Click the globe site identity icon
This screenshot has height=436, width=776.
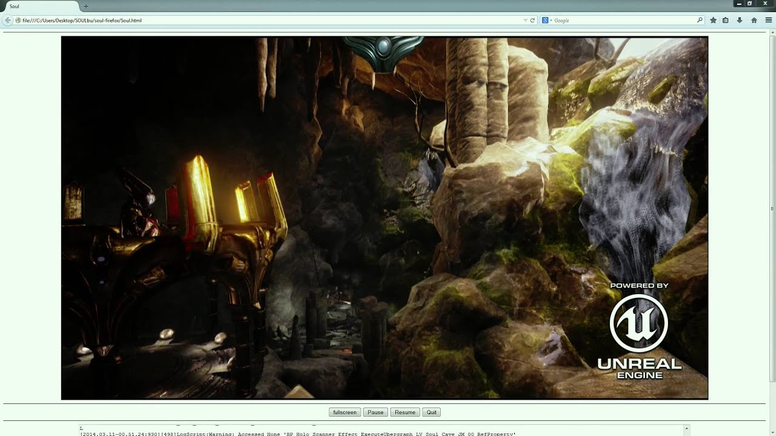tap(18, 21)
